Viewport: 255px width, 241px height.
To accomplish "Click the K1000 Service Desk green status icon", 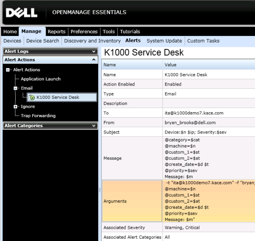I will (32, 97).
